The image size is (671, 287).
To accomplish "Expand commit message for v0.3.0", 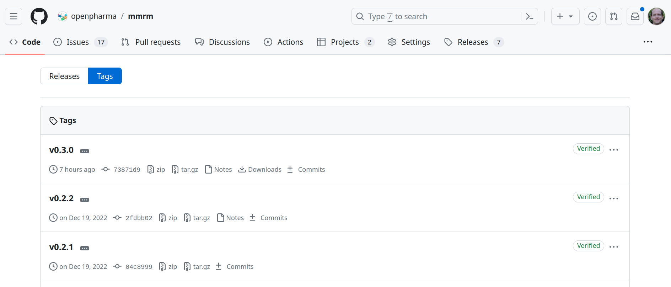I will [x=85, y=151].
